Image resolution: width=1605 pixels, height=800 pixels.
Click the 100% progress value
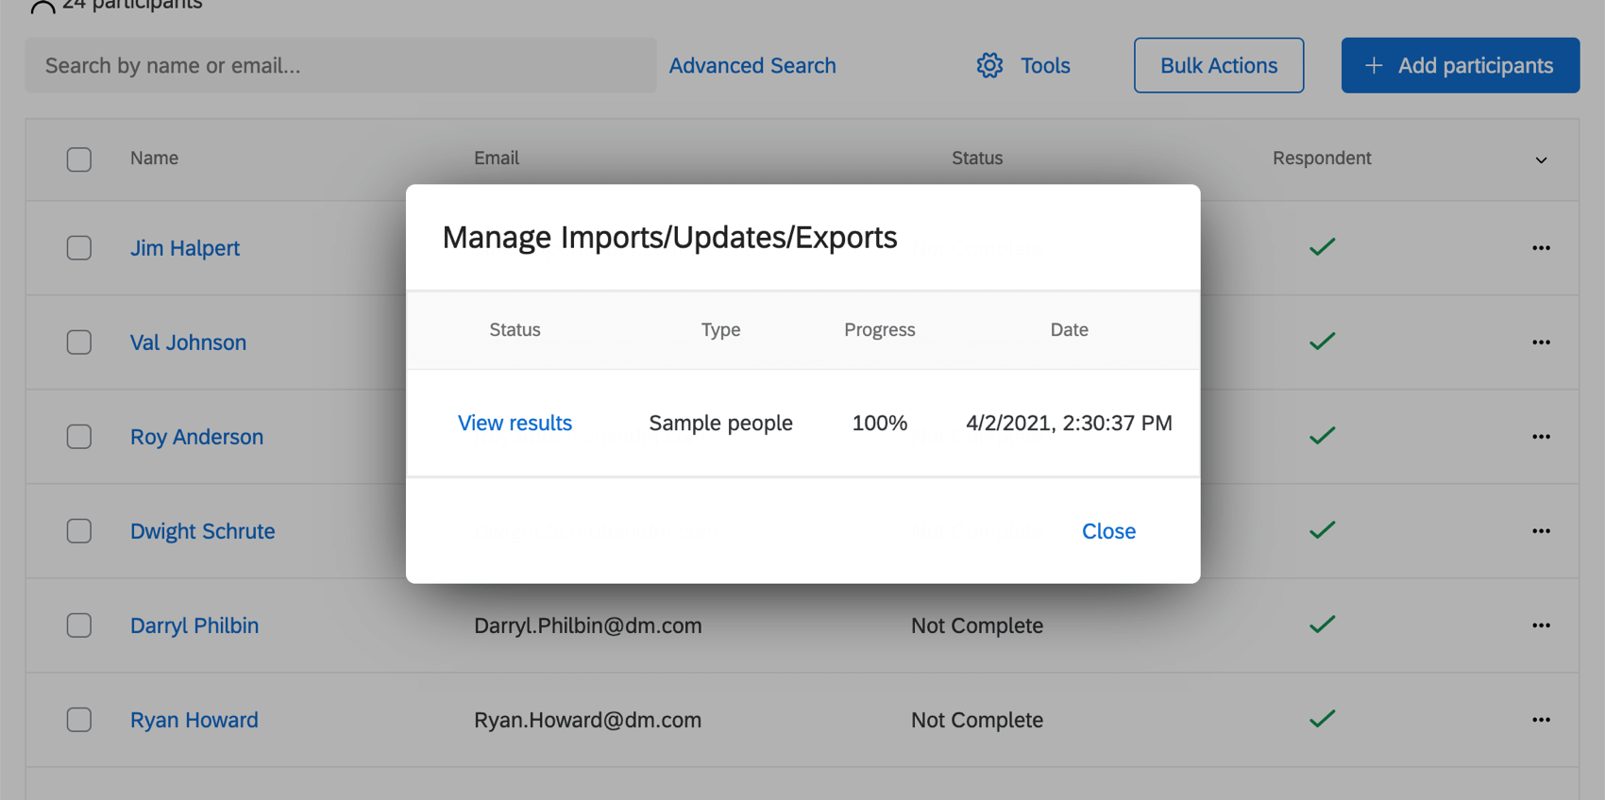click(x=880, y=423)
